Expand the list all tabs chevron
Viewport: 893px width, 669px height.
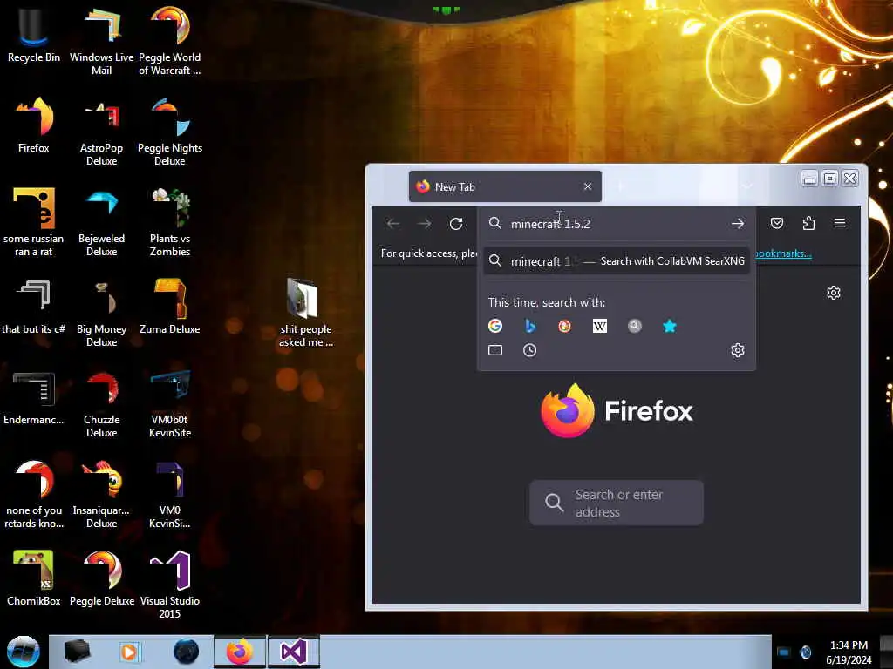(x=746, y=186)
